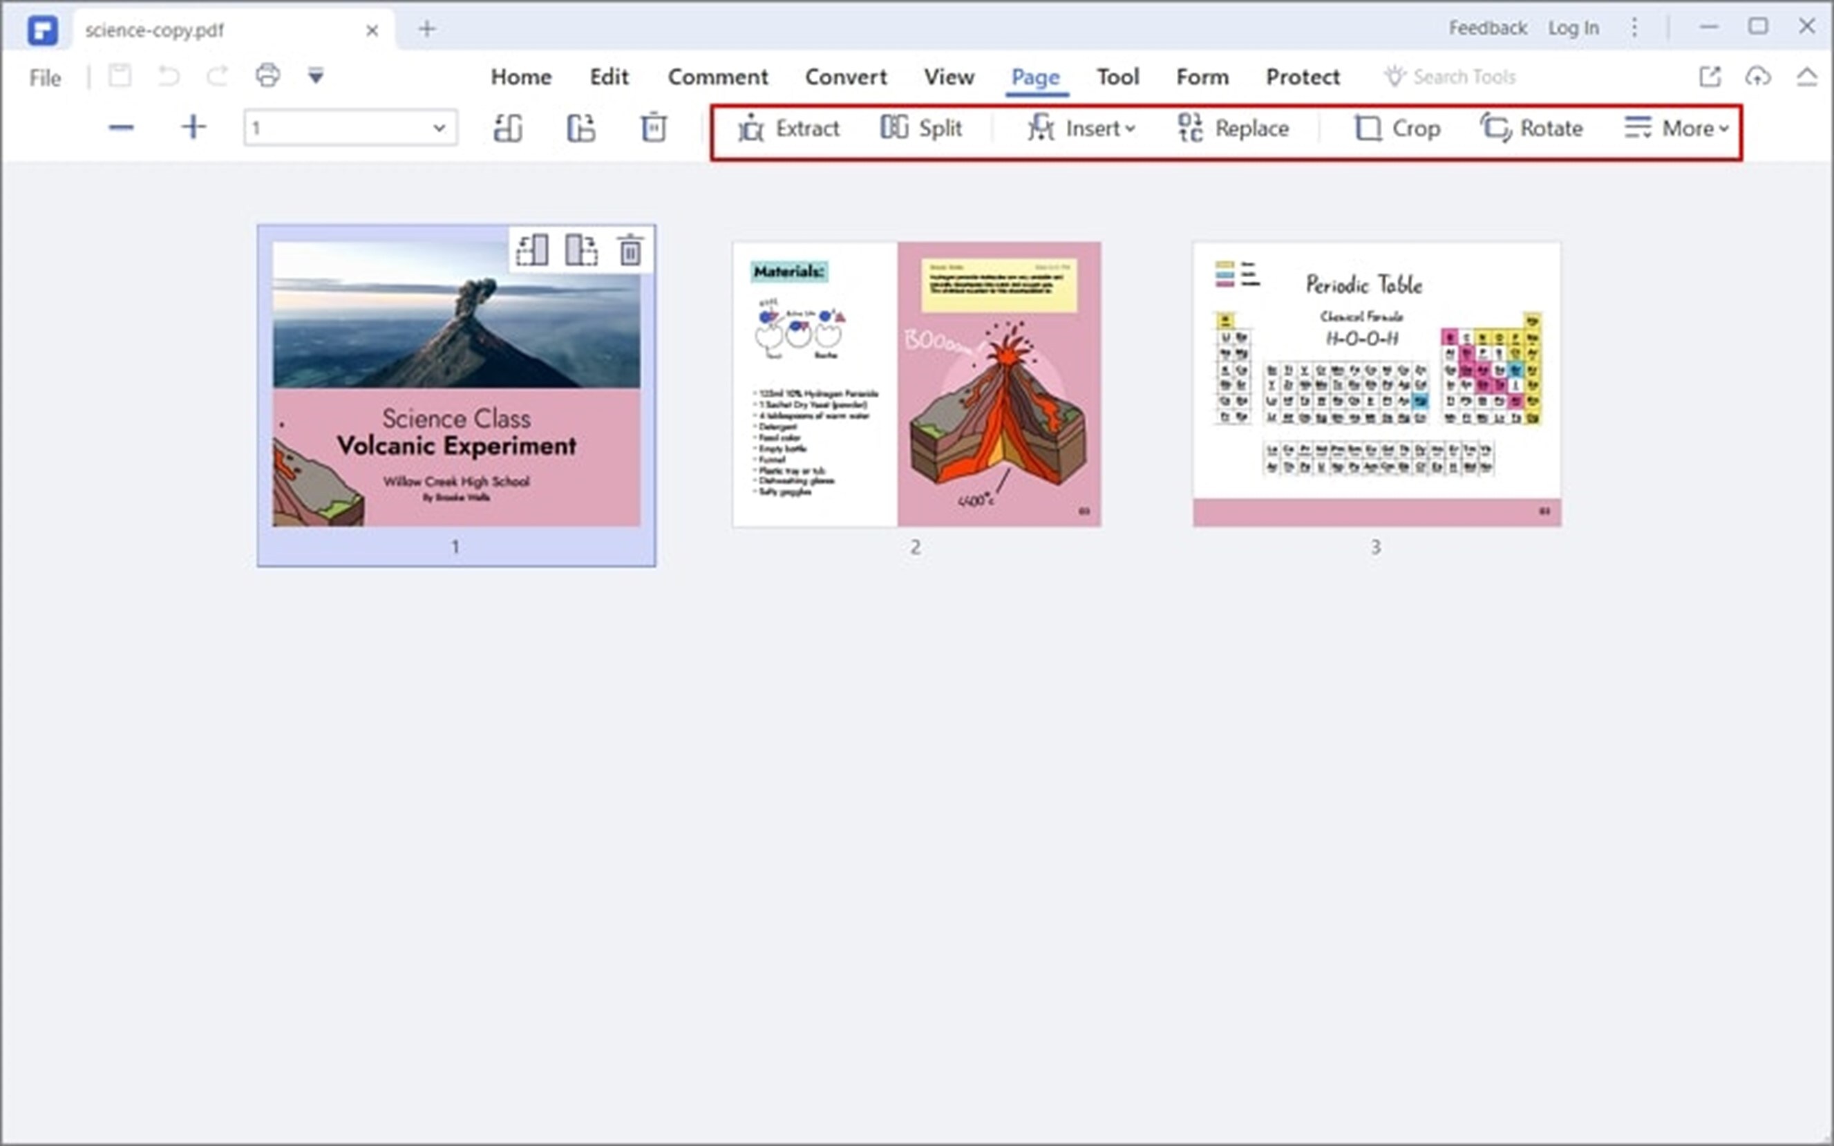Screen dimensions: 1834x1146
Task: Open the Page menu tab
Action: tap(1033, 77)
